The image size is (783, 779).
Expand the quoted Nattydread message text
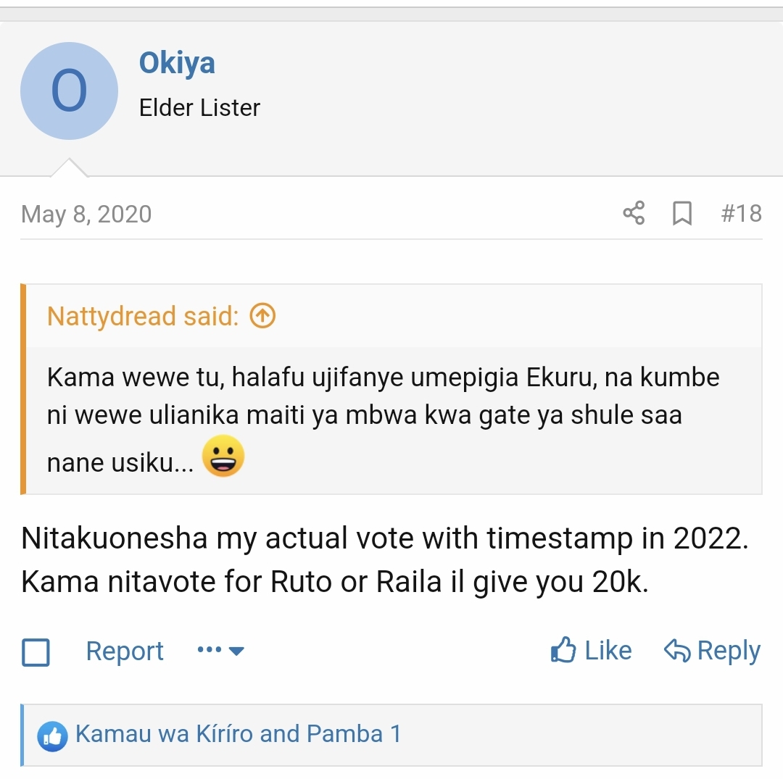click(x=383, y=418)
